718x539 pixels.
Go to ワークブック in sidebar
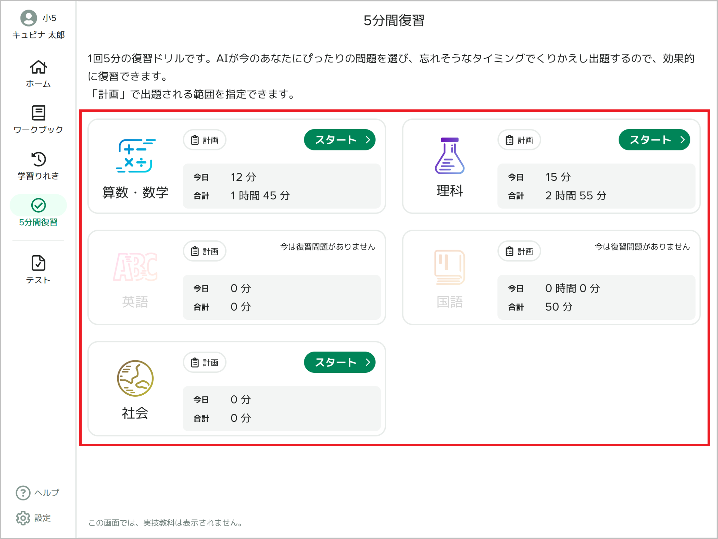coord(38,130)
